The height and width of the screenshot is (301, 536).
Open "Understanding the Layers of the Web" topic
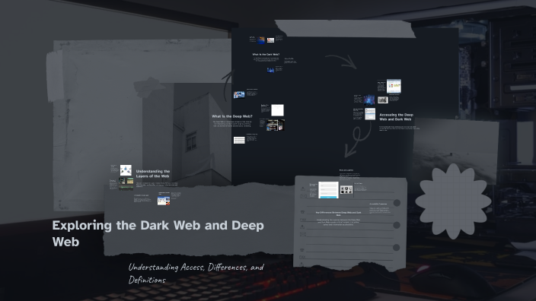tap(153, 174)
